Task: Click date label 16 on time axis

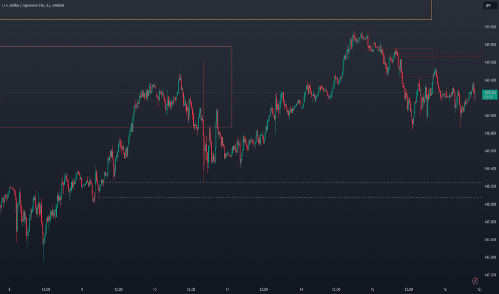Action: tap(445, 290)
